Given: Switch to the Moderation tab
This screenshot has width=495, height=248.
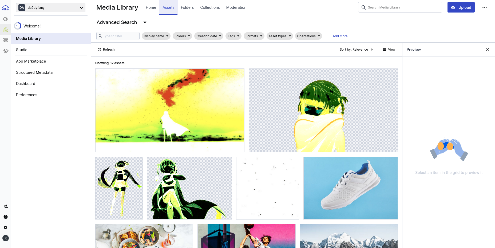Looking at the screenshot, I should (236, 7).
